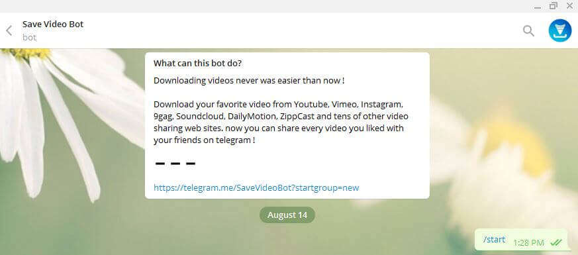Open the Save Video Bot avatar profile
This screenshot has width=578, height=255.
559,30
